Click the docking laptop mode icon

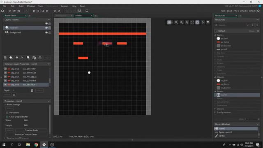(87, 11)
